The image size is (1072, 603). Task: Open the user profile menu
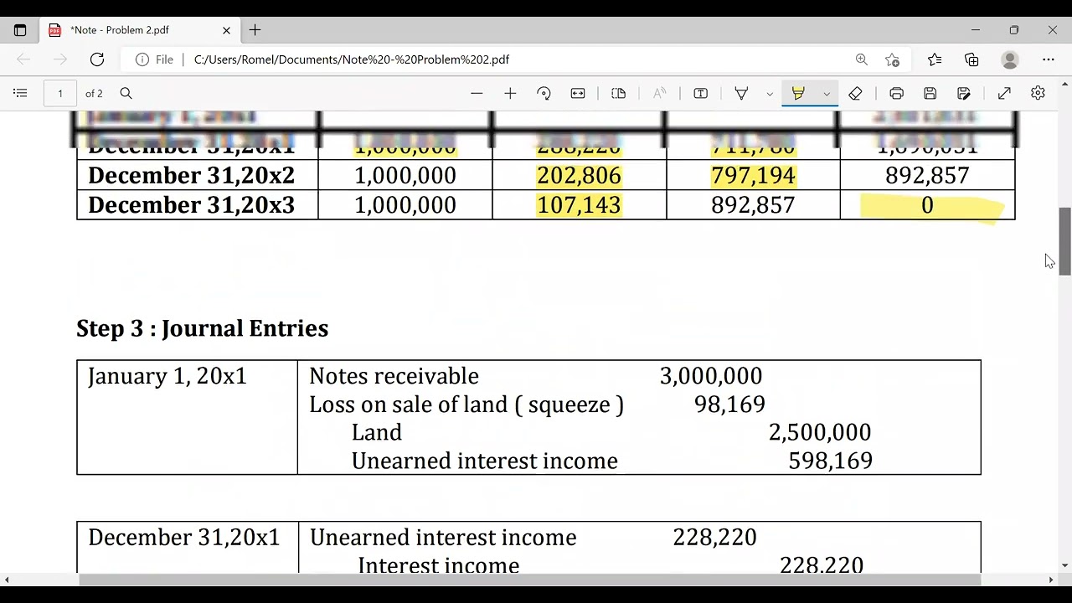1010,59
